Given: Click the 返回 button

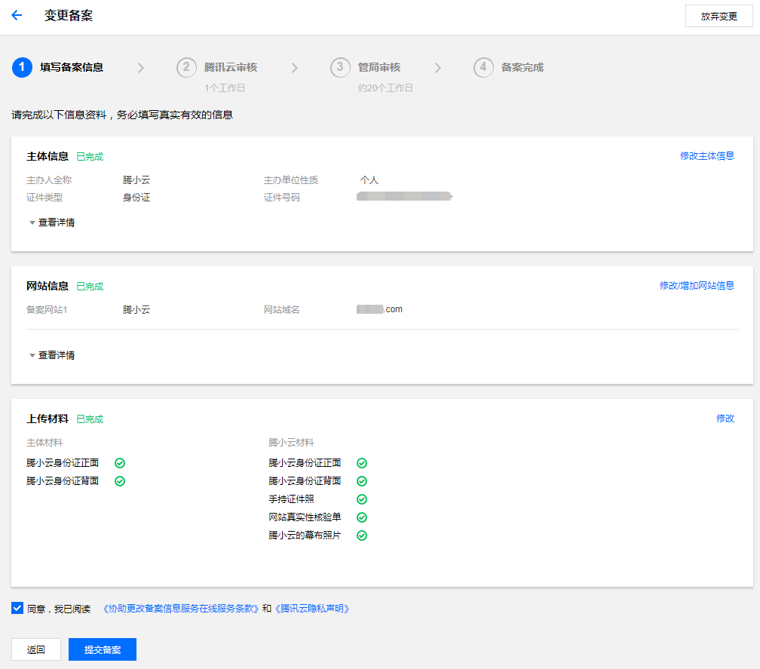Looking at the screenshot, I should pyautogui.click(x=36, y=649).
